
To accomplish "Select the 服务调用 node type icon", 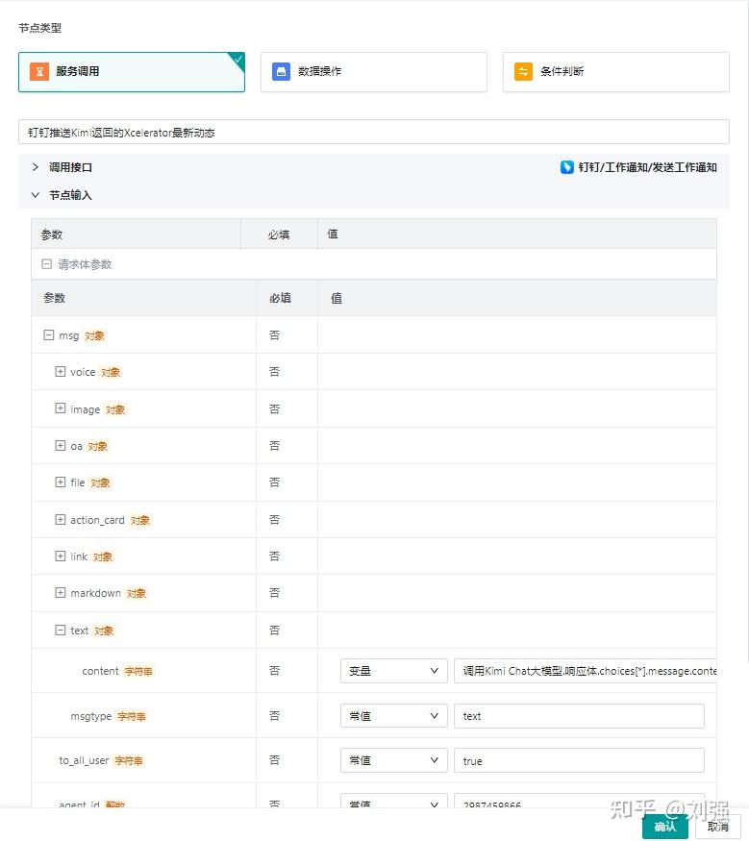I will 39,69.
